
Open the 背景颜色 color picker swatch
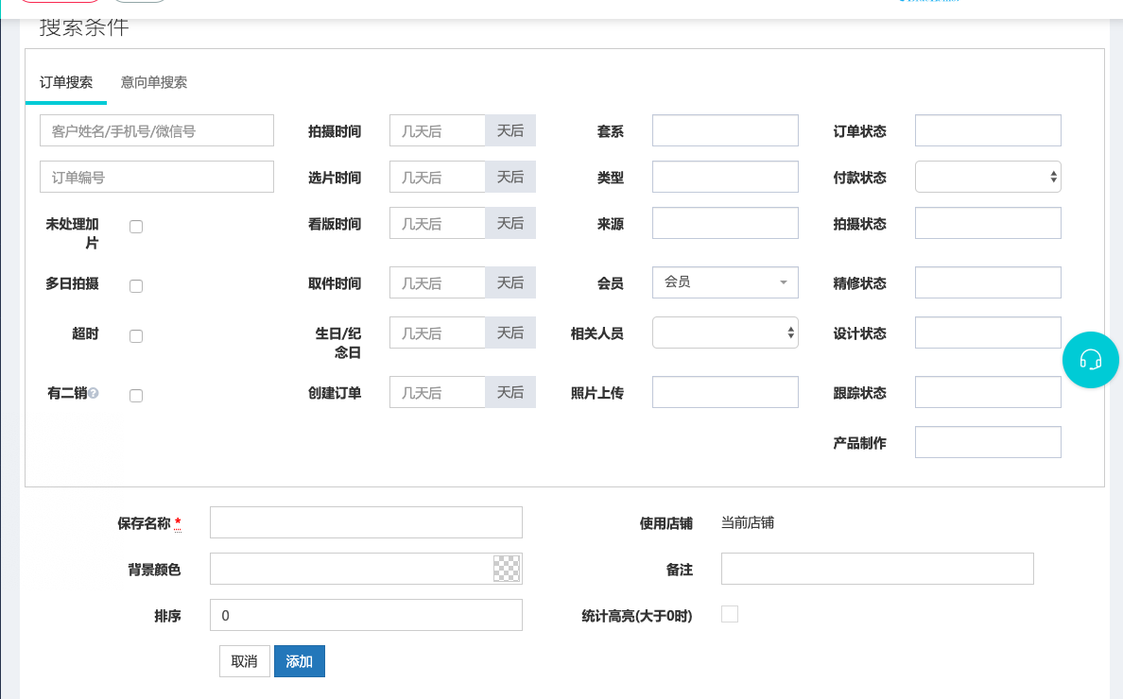coord(507,569)
